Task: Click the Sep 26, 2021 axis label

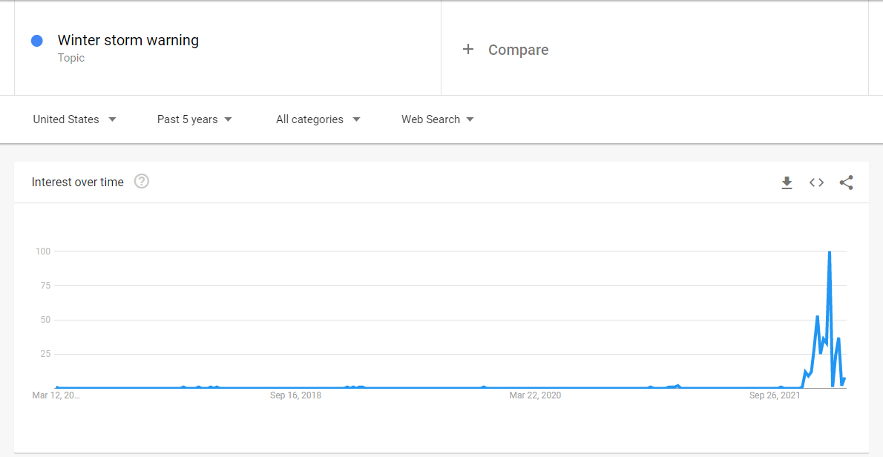Action: pos(775,395)
